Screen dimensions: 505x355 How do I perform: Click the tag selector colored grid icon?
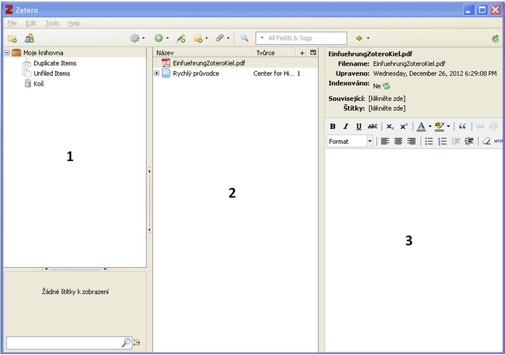pyautogui.click(x=137, y=343)
